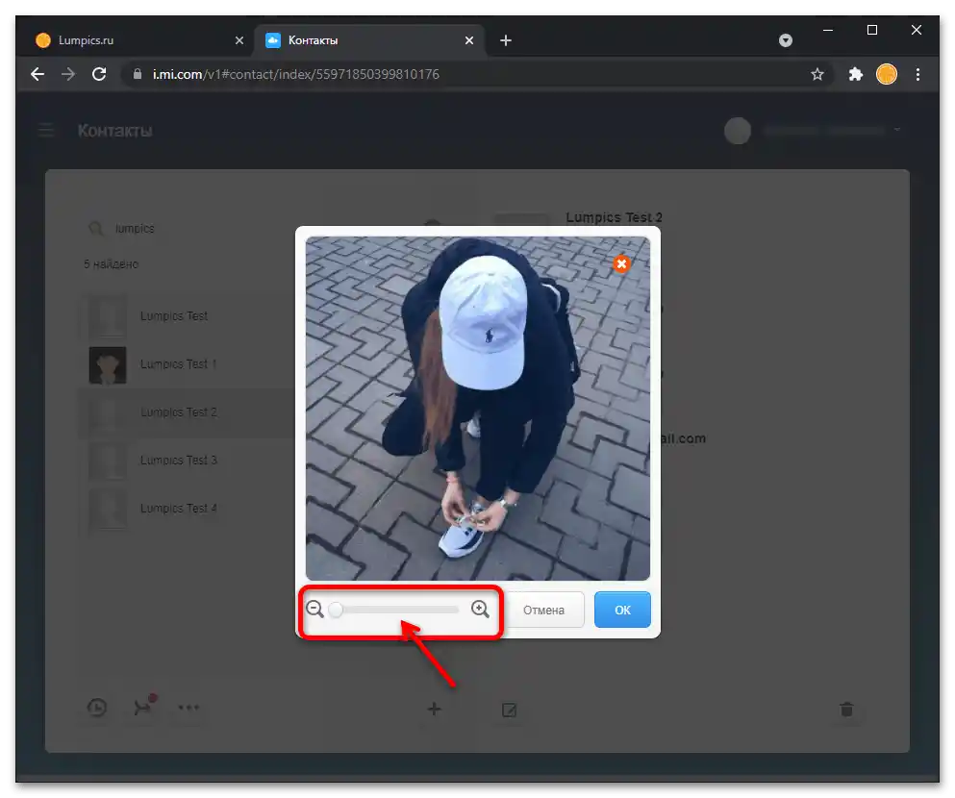
Task: Click the merge contacts icon with red dot
Action: point(144,706)
